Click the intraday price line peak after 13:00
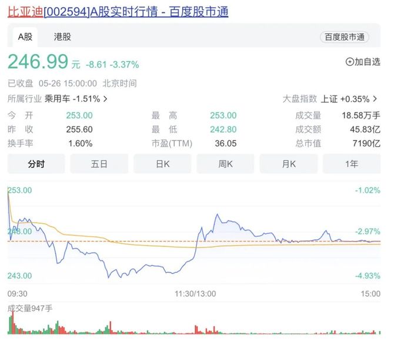 [x=216, y=215]
